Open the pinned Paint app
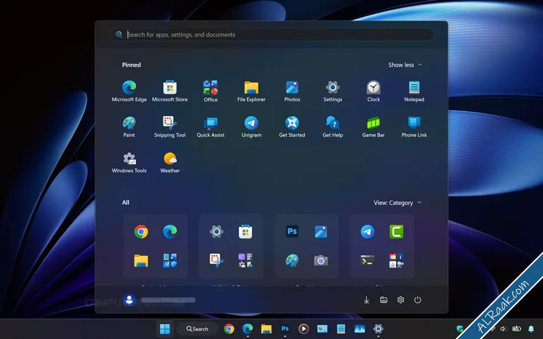Viewport: 543px width, 339px height. pyautogui.click(x=129, y=127)
